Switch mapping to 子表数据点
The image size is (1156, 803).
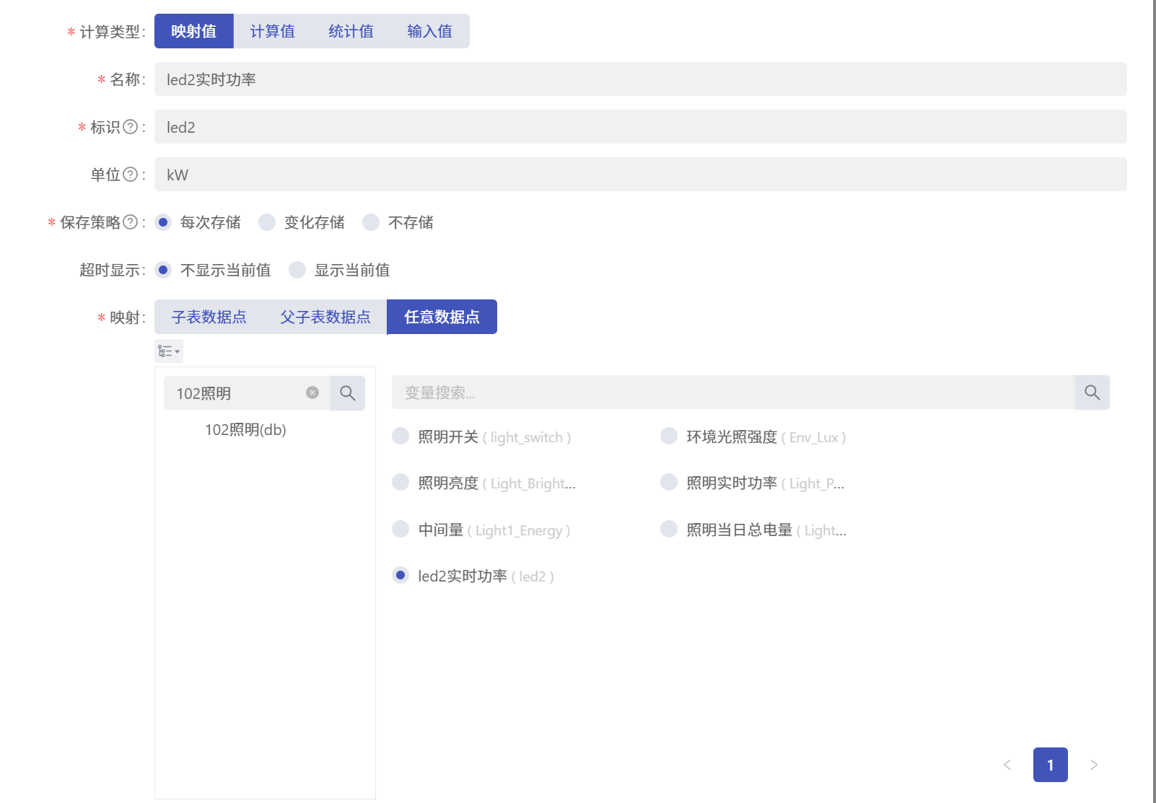(209, 317)
